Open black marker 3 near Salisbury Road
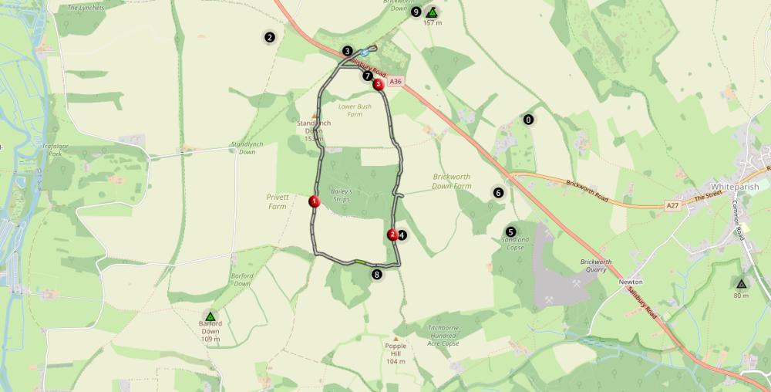The image size is (771, 392). (x=347, y=51)
